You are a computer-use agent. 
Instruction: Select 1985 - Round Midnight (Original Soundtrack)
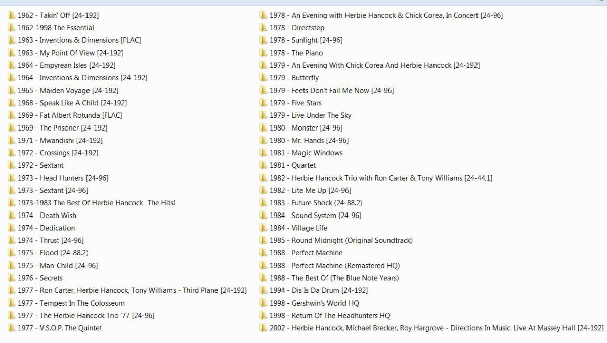(340, 240)
